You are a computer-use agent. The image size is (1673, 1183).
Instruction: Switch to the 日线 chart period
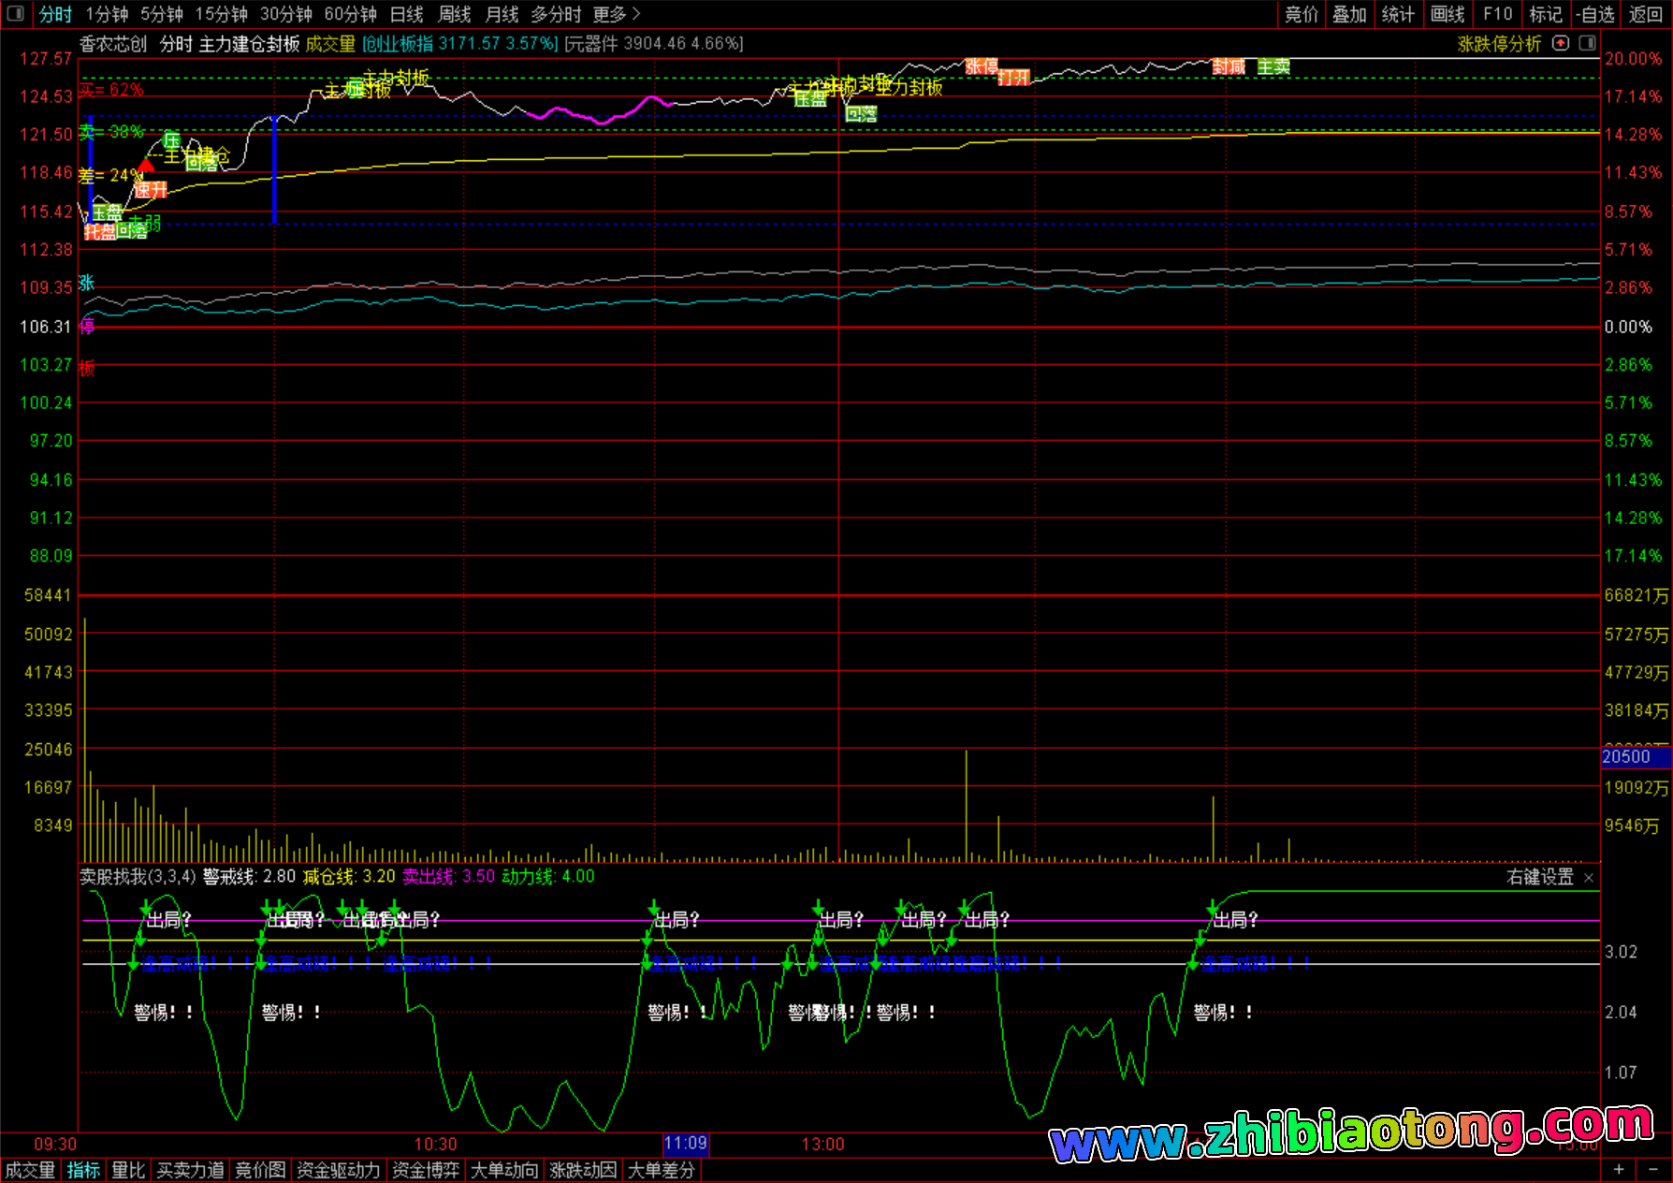pos(406,14)
